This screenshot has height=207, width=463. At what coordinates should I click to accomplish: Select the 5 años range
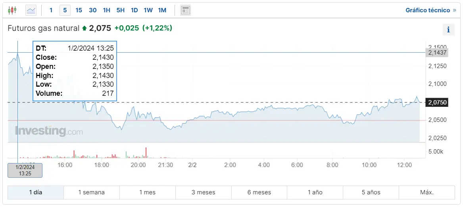pos(371,192)
